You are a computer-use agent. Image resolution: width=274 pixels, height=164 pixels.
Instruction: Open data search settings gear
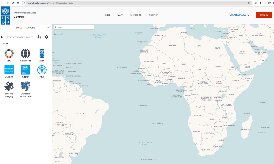[46, 37]
